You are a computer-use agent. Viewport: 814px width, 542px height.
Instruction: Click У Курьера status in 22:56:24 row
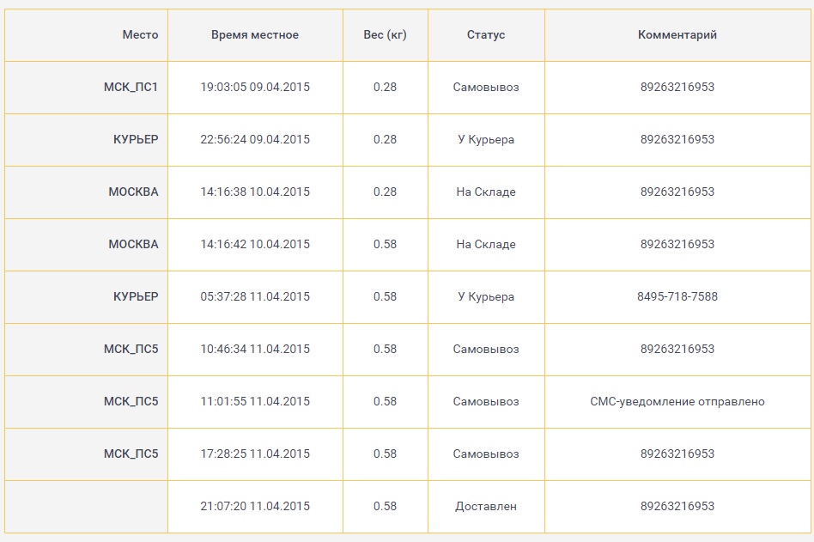tap(486, 140)
